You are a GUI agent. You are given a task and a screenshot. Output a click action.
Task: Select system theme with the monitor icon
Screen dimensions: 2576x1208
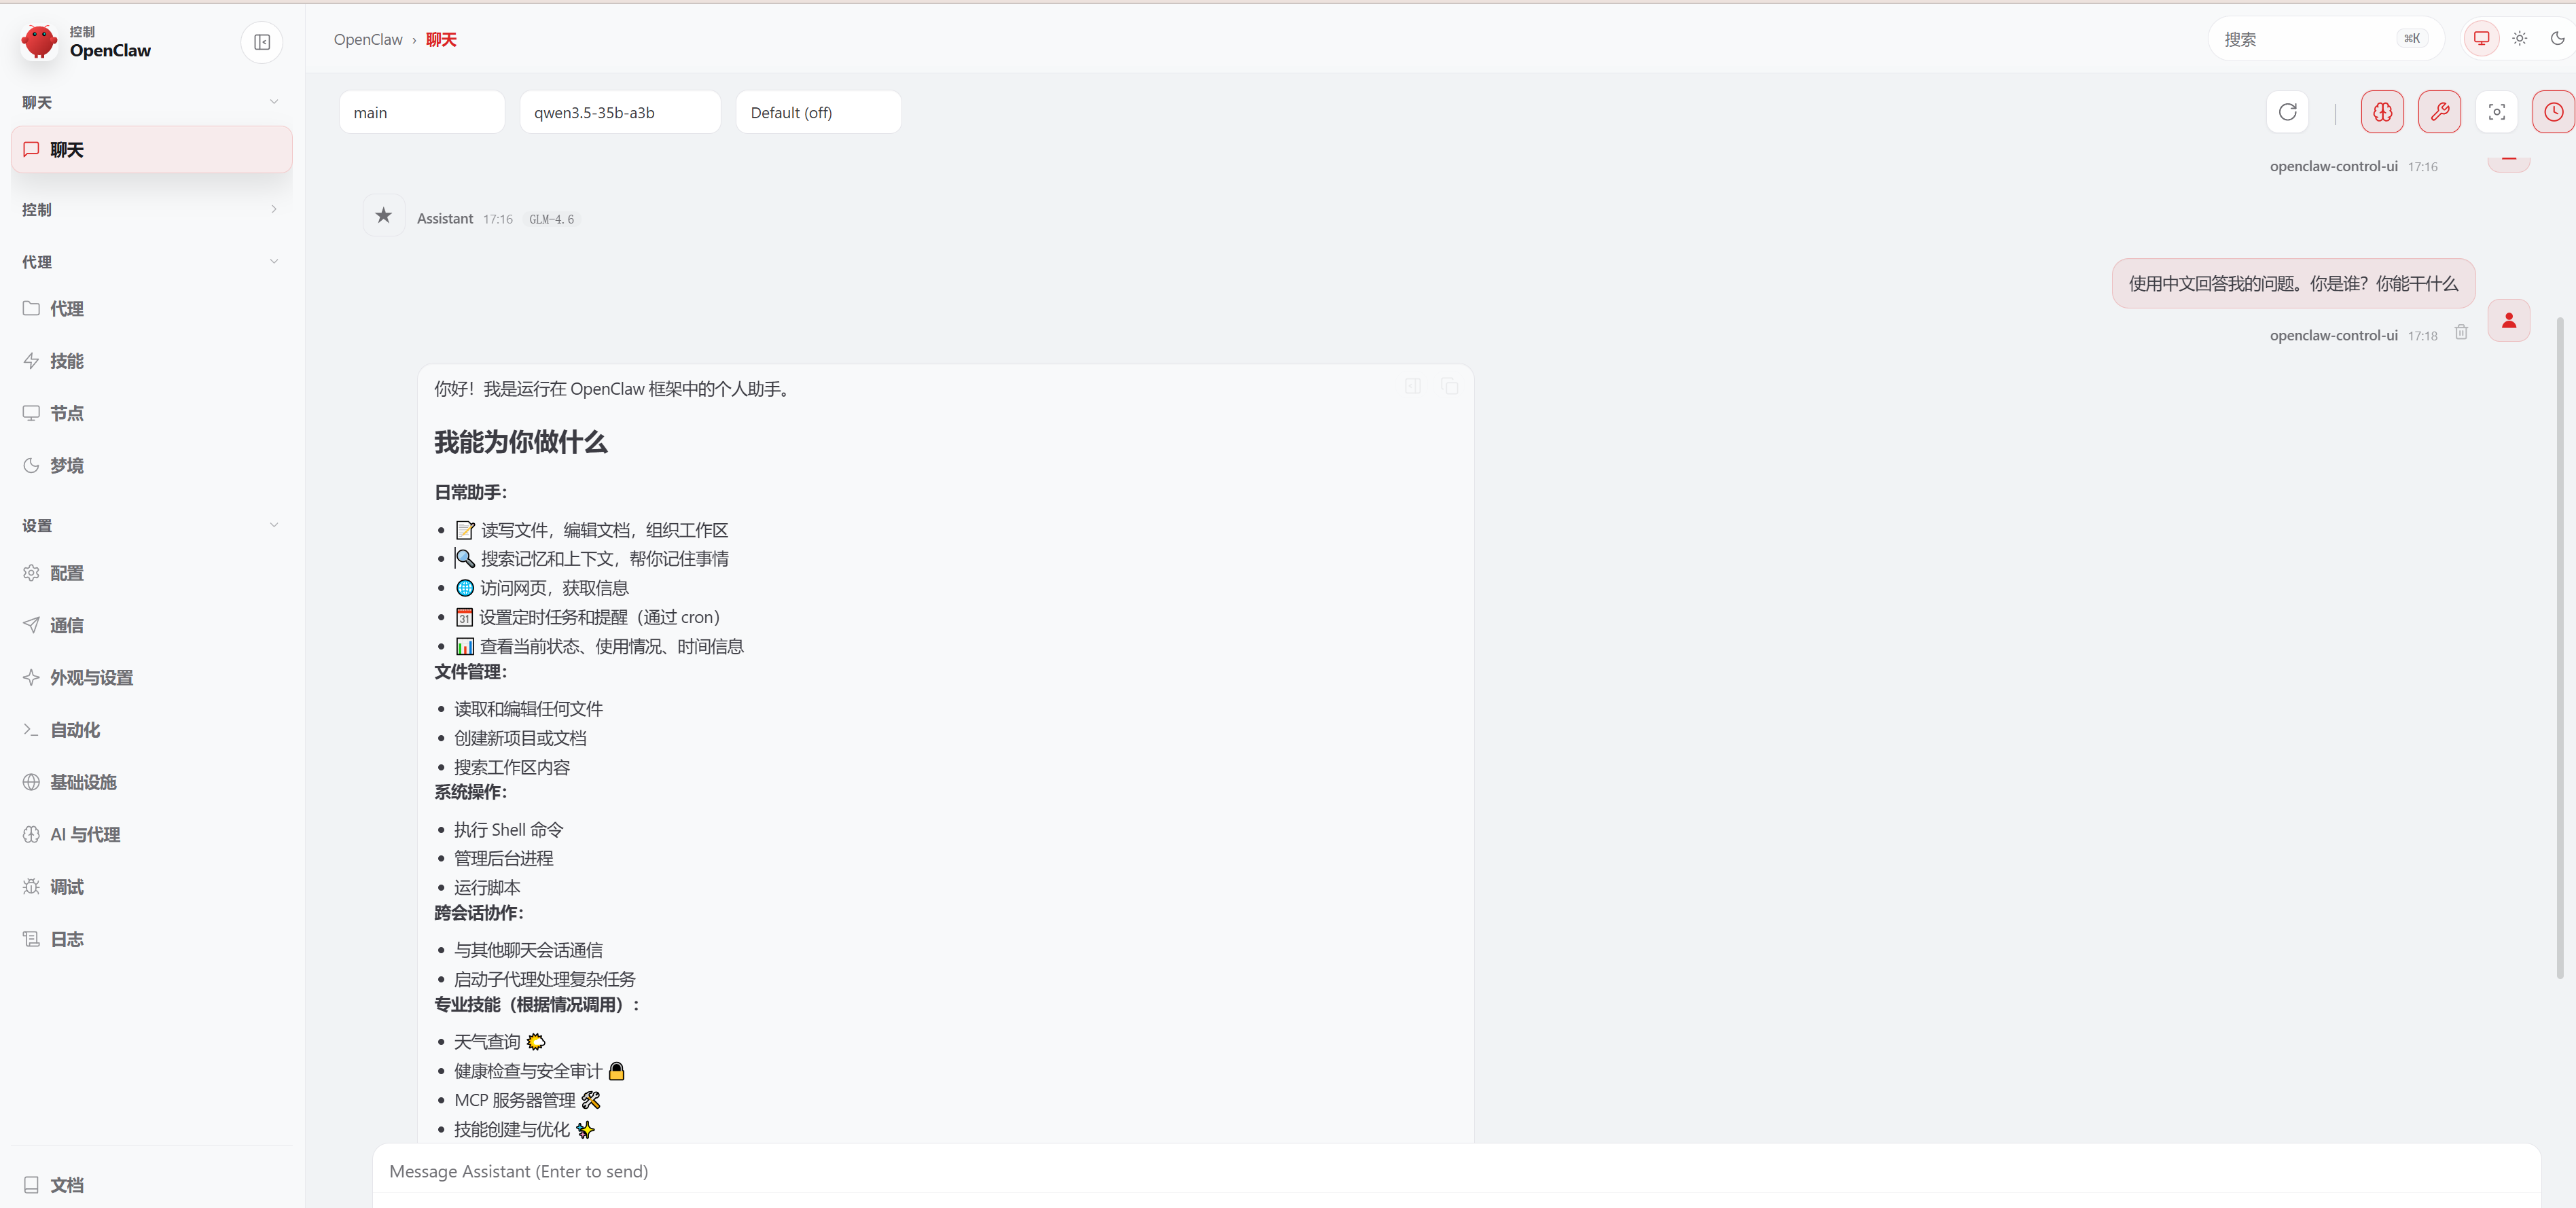coord(2482,39)
